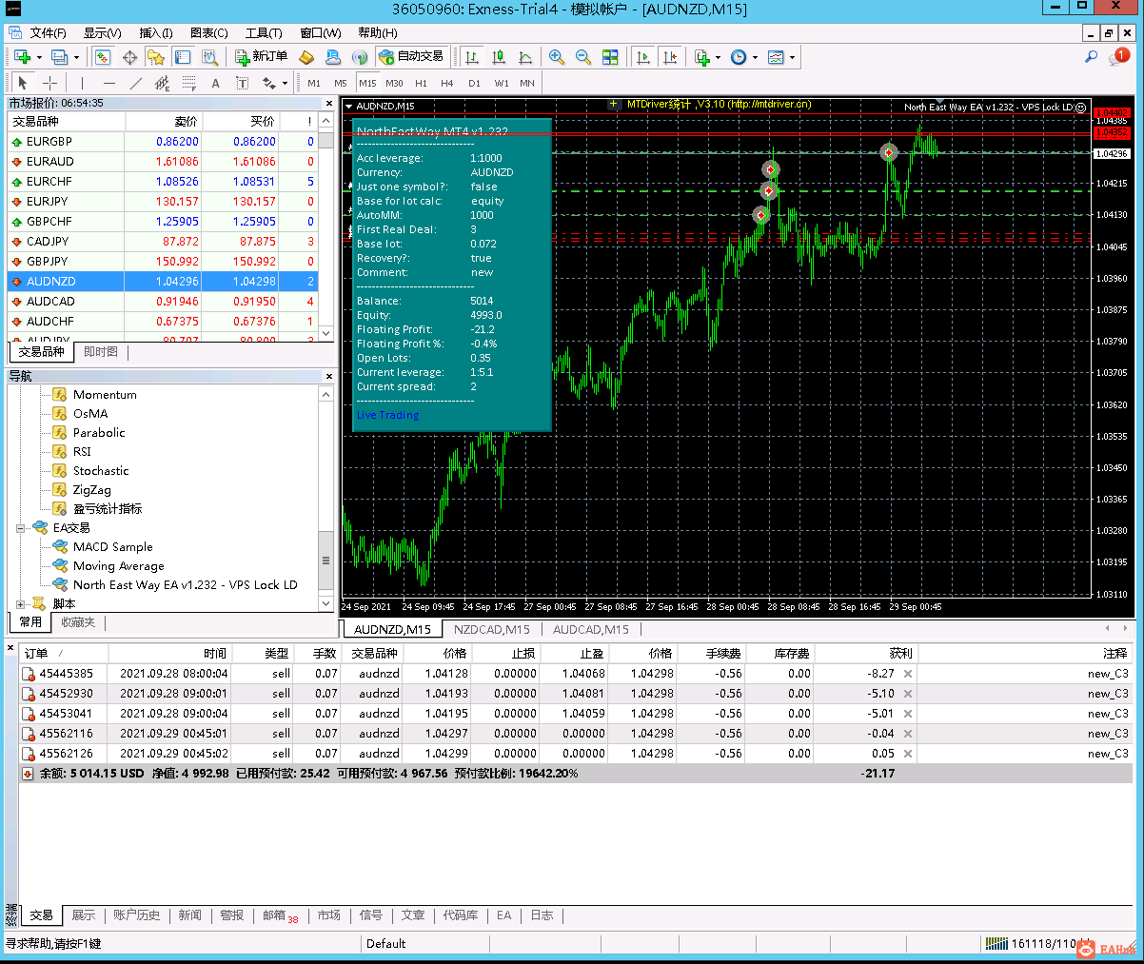1144x964 pixels.
Task: Open the Periods dropdown arrow
Action: pos(755,57)
